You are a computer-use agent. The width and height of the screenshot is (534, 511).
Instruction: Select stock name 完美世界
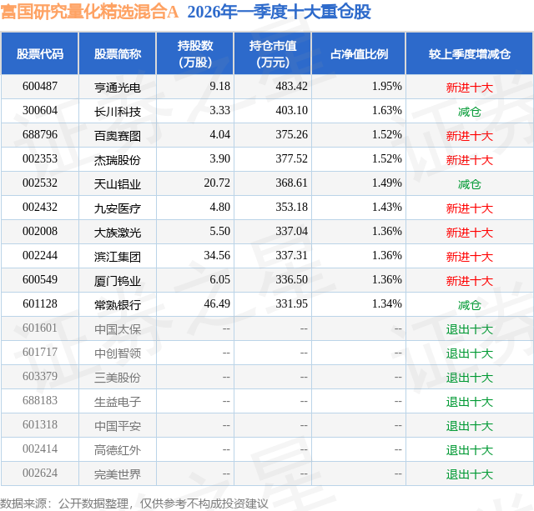[x=118, y=474]
